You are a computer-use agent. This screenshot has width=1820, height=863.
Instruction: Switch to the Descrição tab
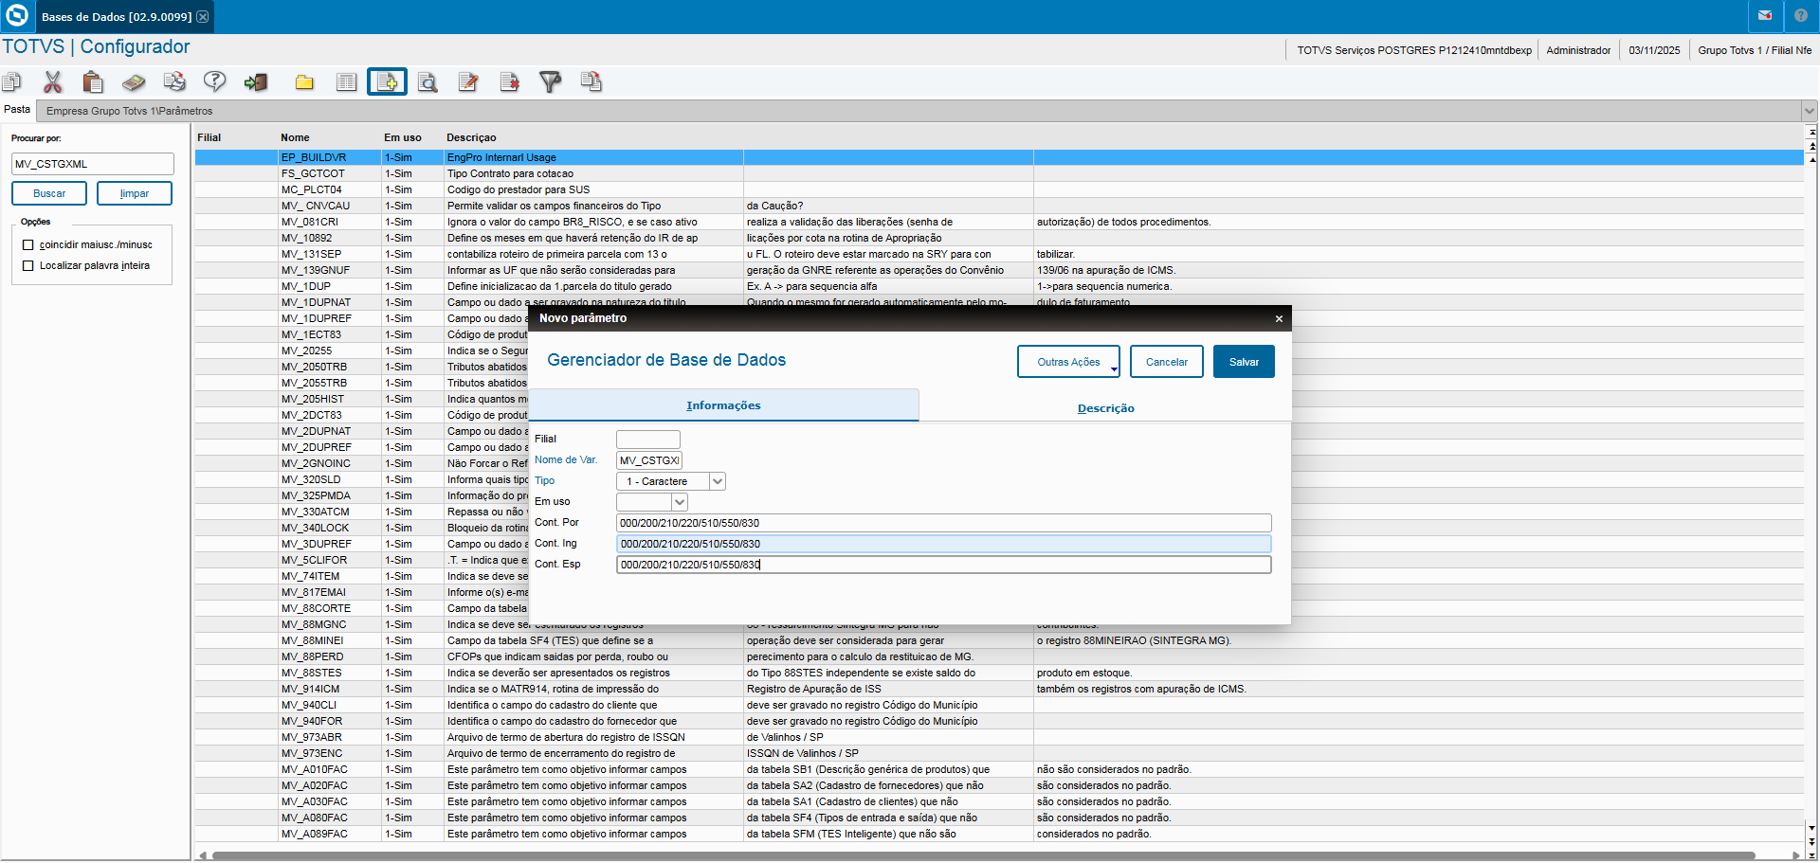(x=1105, y=408)
